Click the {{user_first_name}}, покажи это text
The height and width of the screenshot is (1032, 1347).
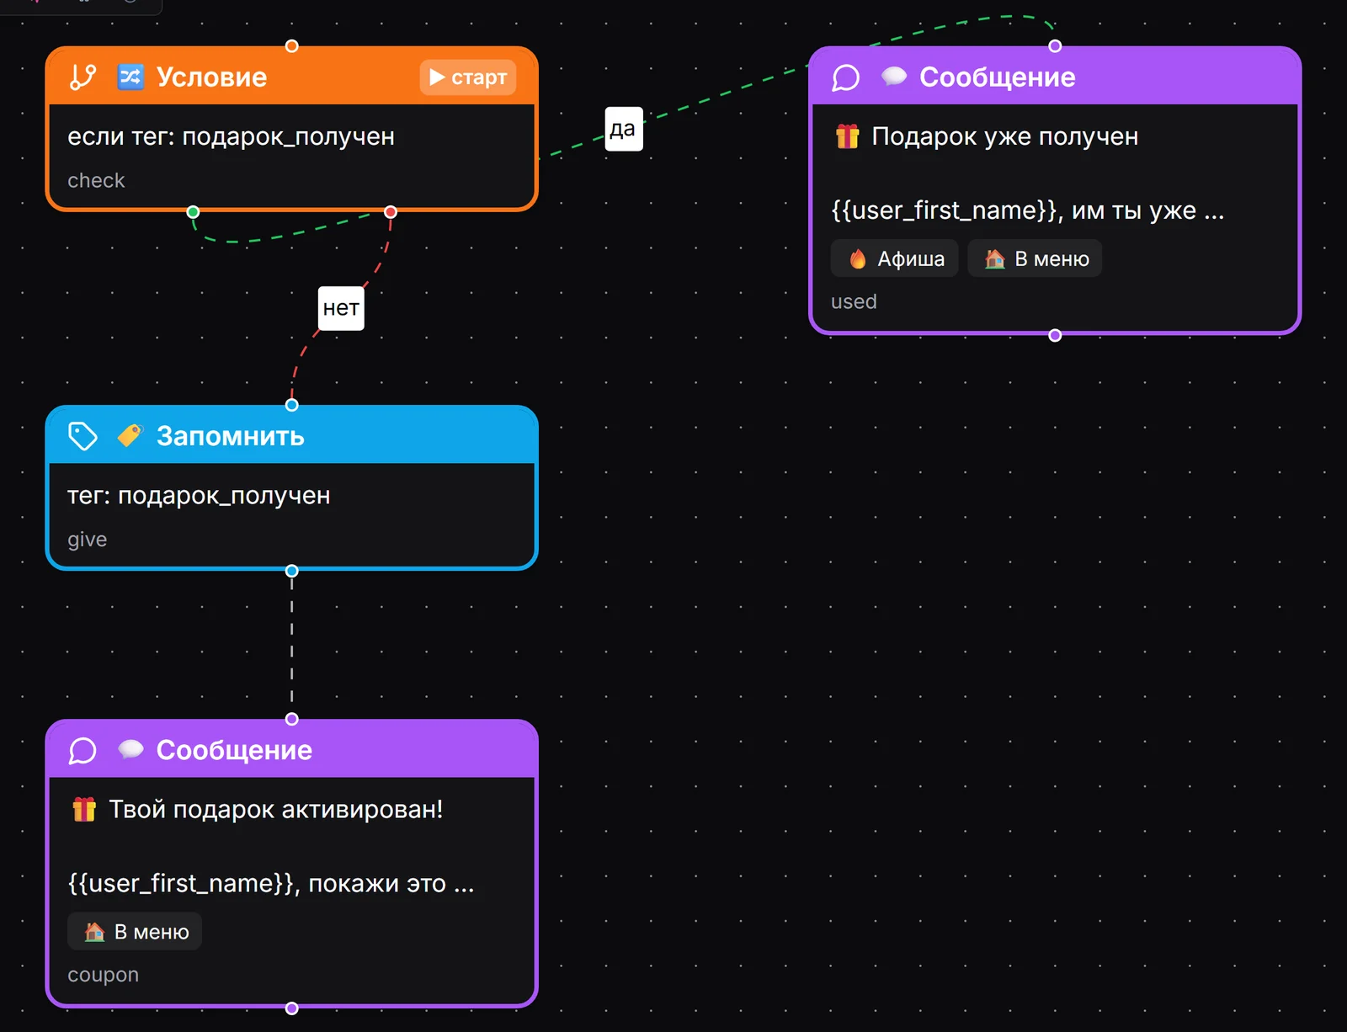click(270, 883)
